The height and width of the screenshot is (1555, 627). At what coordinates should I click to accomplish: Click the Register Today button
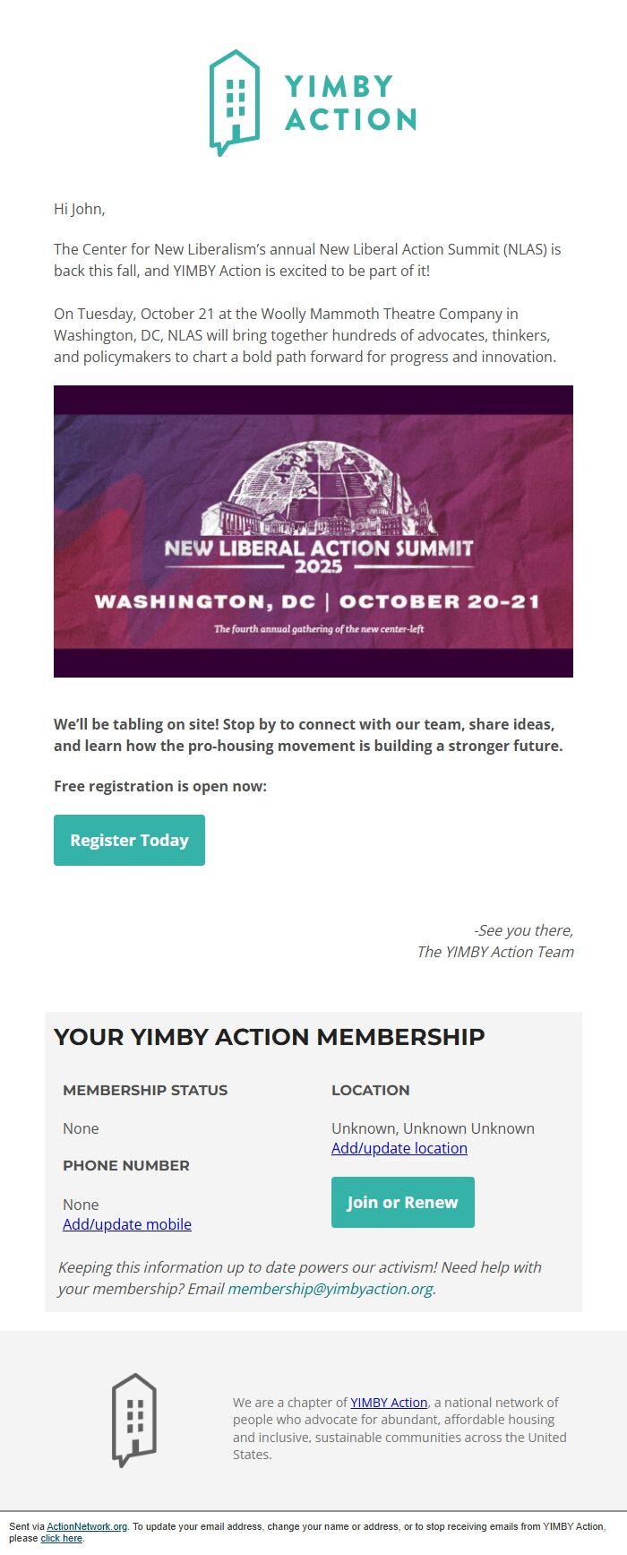pos(129,840)
